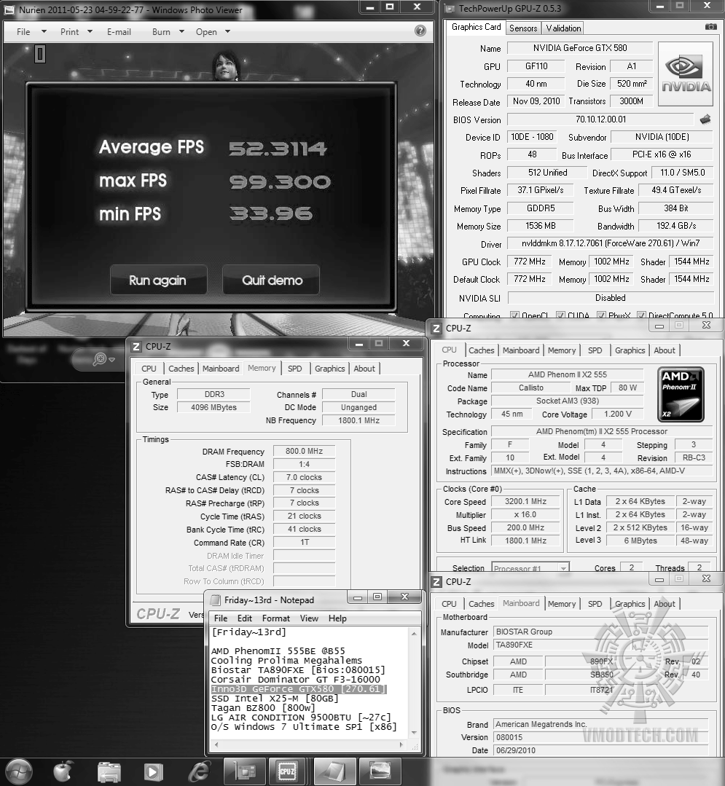
Task: Open the Notepad File menu
Action: coord(221,618)
